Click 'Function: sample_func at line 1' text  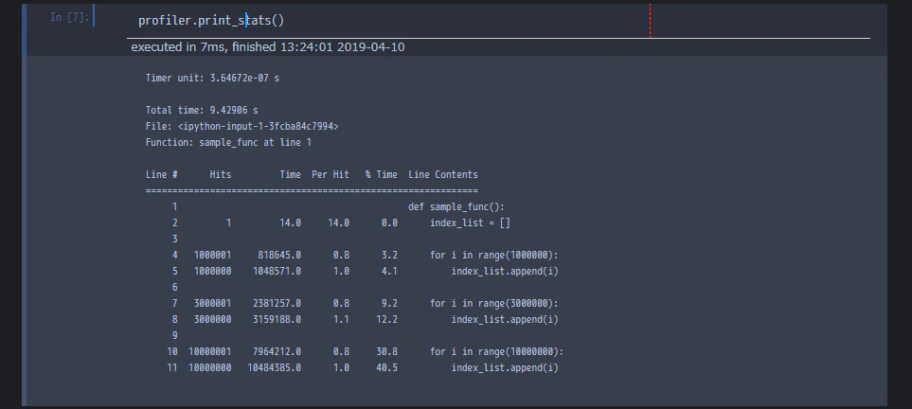tap(228, 143)
